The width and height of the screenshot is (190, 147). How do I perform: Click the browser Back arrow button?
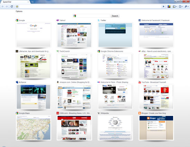(x=3, y=7)
